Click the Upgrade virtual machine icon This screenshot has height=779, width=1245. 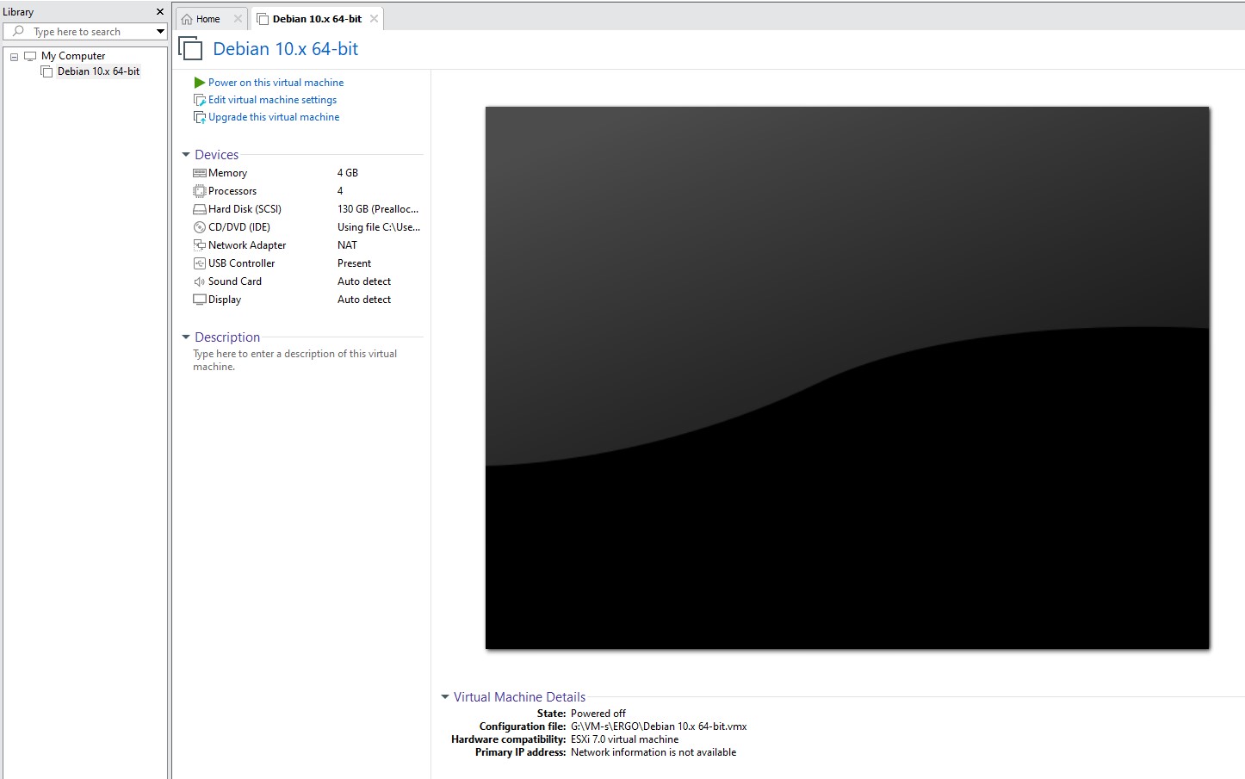point(200,117)
